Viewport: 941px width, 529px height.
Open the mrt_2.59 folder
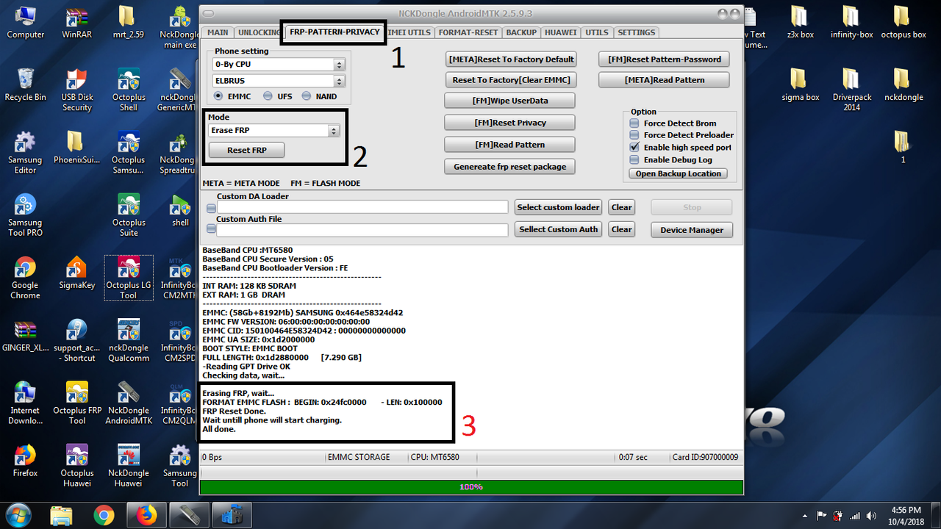[x=129, y=24]
